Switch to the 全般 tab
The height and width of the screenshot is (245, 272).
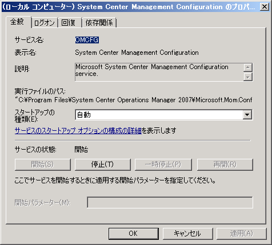tap(18, 22)
